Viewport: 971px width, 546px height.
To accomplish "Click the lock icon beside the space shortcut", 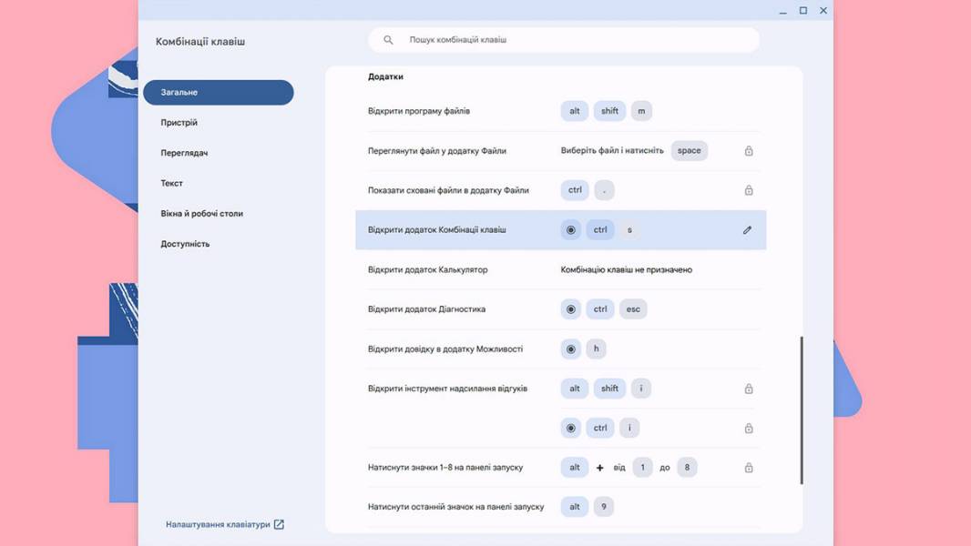I will pyautogui.click(x=749, y=151).
